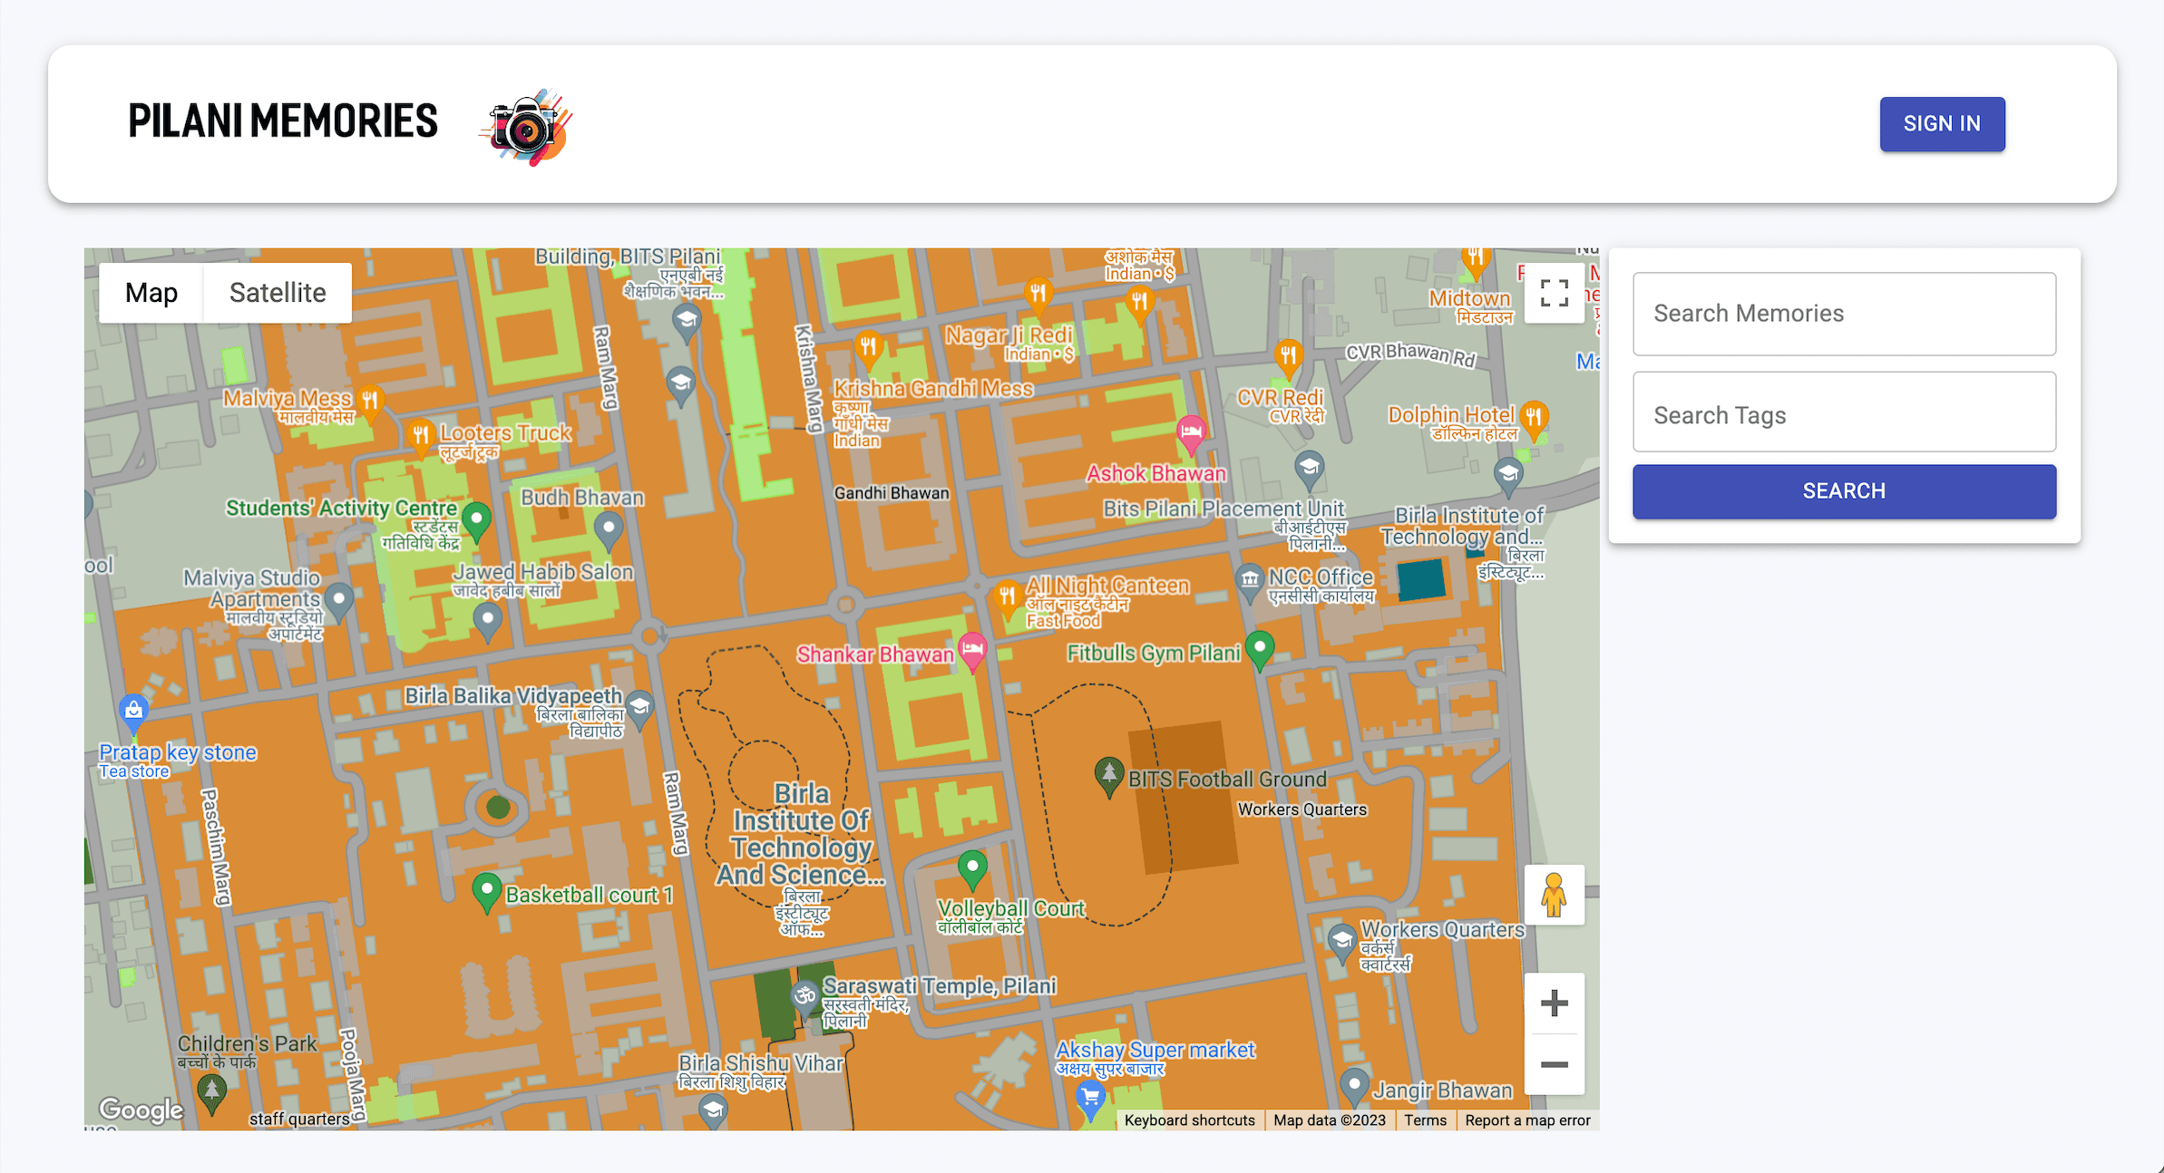Click the Pilani Memories camera logo
Viewport: 2164px width, 1173px height.
pyautogui.click(x=526, y=126)
